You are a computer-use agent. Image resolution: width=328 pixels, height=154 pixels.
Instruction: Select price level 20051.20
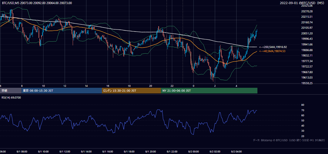[x=307, y=33]
